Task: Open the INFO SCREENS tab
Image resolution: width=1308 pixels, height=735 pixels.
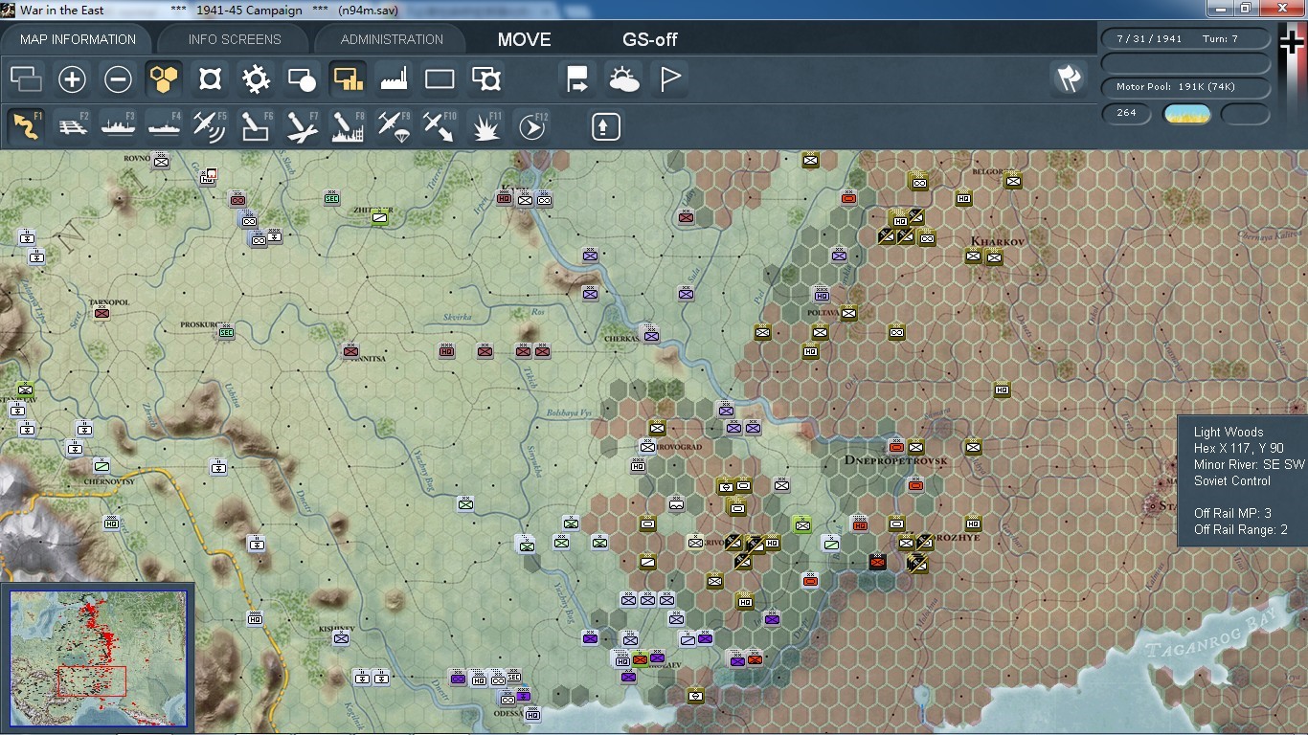Action: pyautogui.click(x=235, y=39)
